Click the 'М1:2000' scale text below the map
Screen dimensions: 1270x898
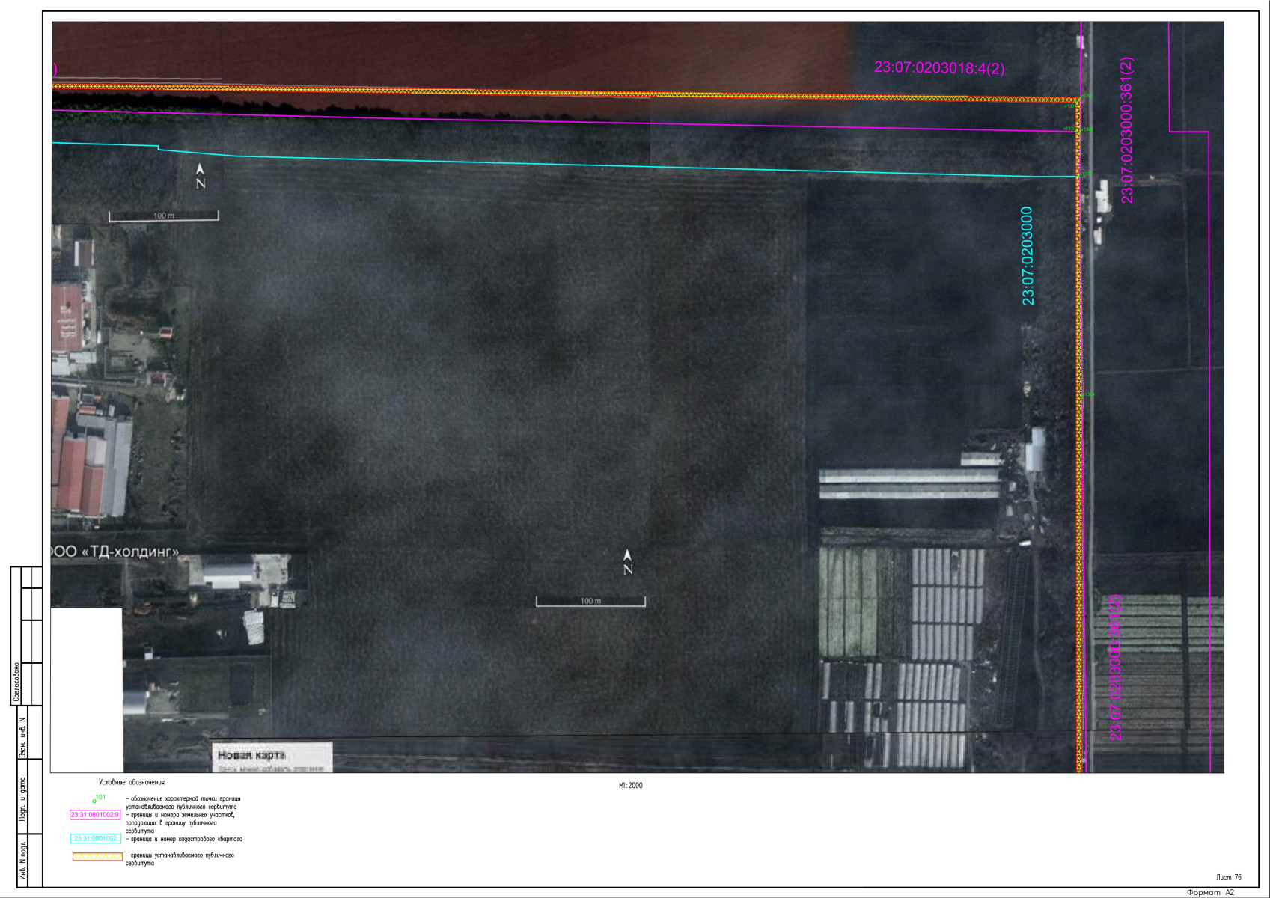pos(630,786)
